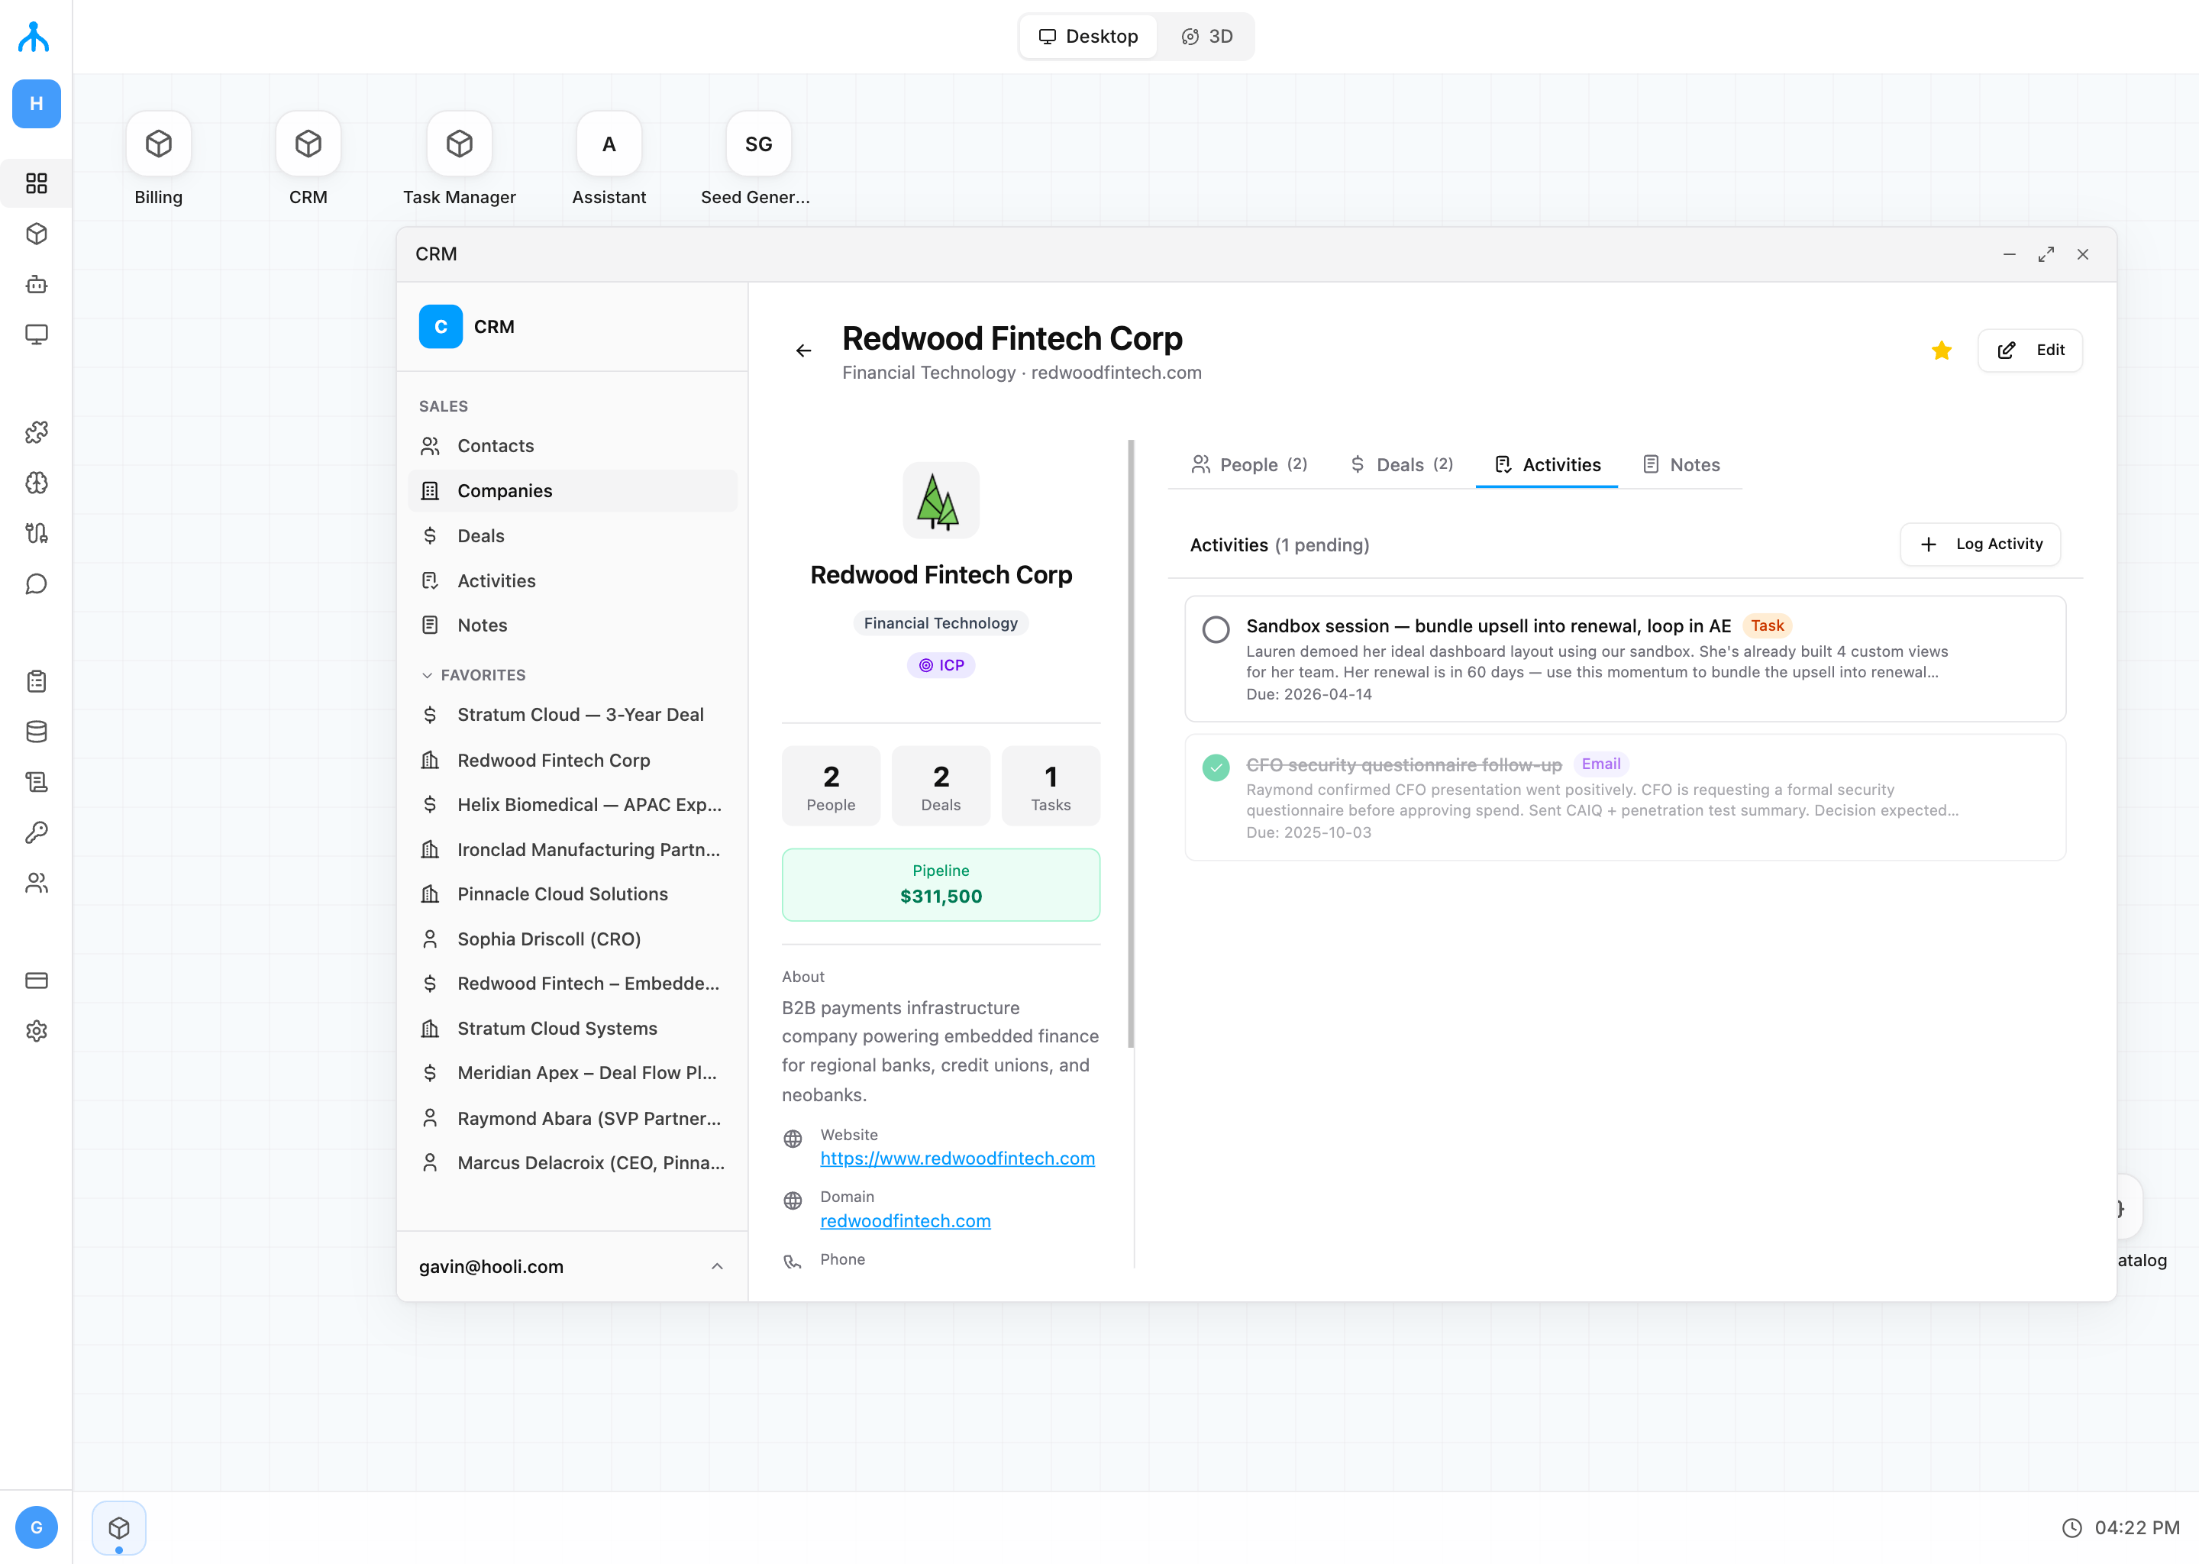Image resolution: width=2199 pixels, height=1564 pixels.
Task: Uncheck the completed CFO security questionnaire activity
Action: click(1216, 767)
